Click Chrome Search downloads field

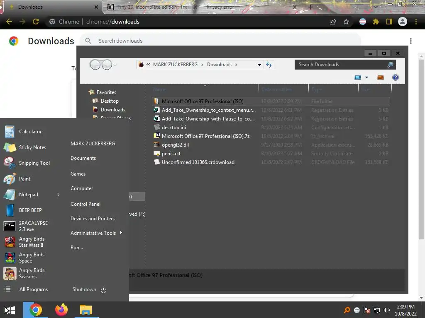[220, 41]
